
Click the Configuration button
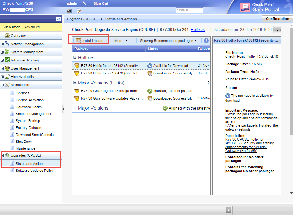pyautogui.click(x=277, y=19)
